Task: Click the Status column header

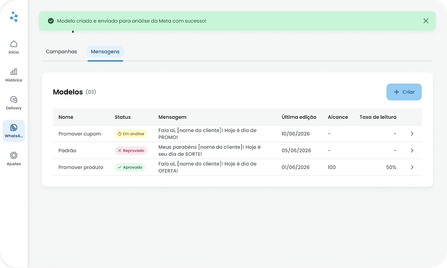Action: (x=123, y=117)
